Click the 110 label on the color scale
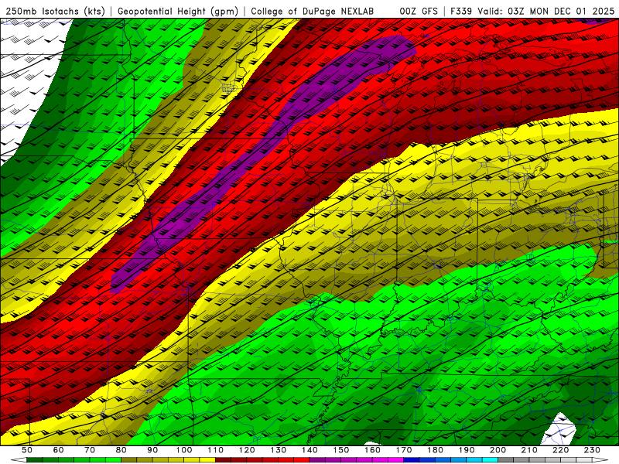Viewport: 619px width, 464px height. [215, 450]
